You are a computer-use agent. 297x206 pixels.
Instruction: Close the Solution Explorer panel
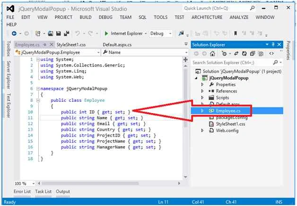279,45
